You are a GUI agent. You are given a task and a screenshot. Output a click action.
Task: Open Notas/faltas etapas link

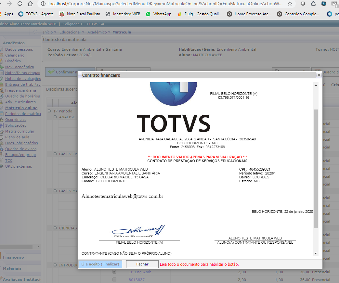[x=23, y=73]
